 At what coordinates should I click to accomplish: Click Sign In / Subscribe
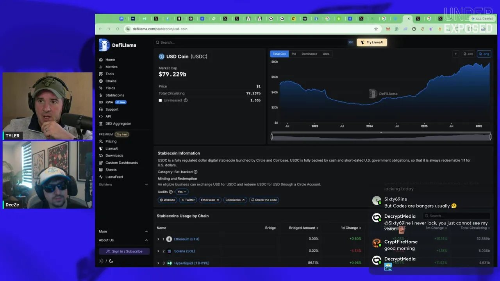pyautogui.click(x=124, y=251)
